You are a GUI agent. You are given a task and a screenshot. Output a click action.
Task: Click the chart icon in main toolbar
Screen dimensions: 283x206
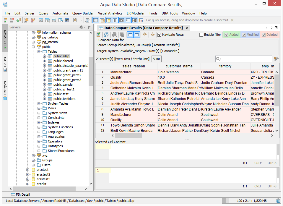(141, 20)
